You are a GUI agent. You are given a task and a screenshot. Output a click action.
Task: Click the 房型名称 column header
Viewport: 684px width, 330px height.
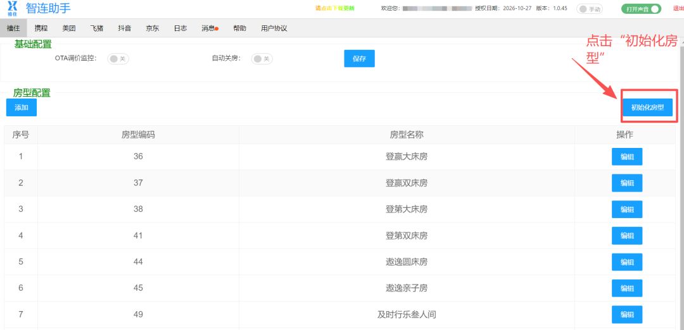[x=407, y=135]
